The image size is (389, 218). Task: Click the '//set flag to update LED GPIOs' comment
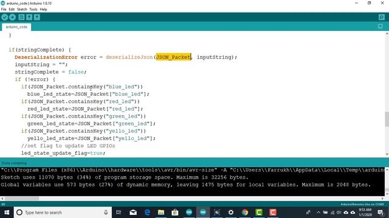click(68, 146)
